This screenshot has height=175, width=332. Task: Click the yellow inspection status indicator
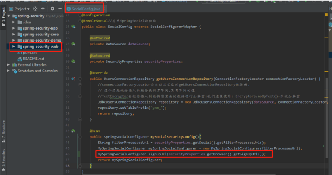click(326, 15)
